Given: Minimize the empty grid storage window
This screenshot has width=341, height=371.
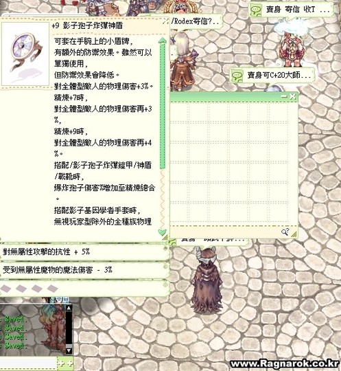Looking at the screenshot, I should click(x=284, y=97).
